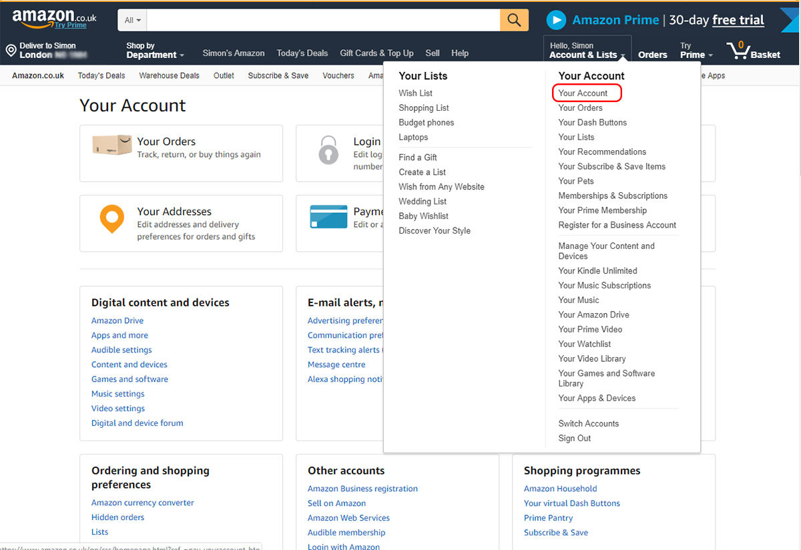Open Amazon currency converter settings
This screenshot has height=550, width=801.
[x=142, y=503]
